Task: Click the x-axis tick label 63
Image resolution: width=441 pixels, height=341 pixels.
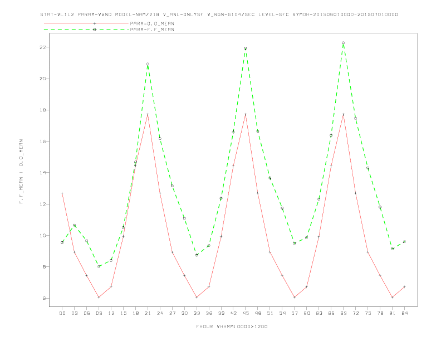Action: [319, 313]
